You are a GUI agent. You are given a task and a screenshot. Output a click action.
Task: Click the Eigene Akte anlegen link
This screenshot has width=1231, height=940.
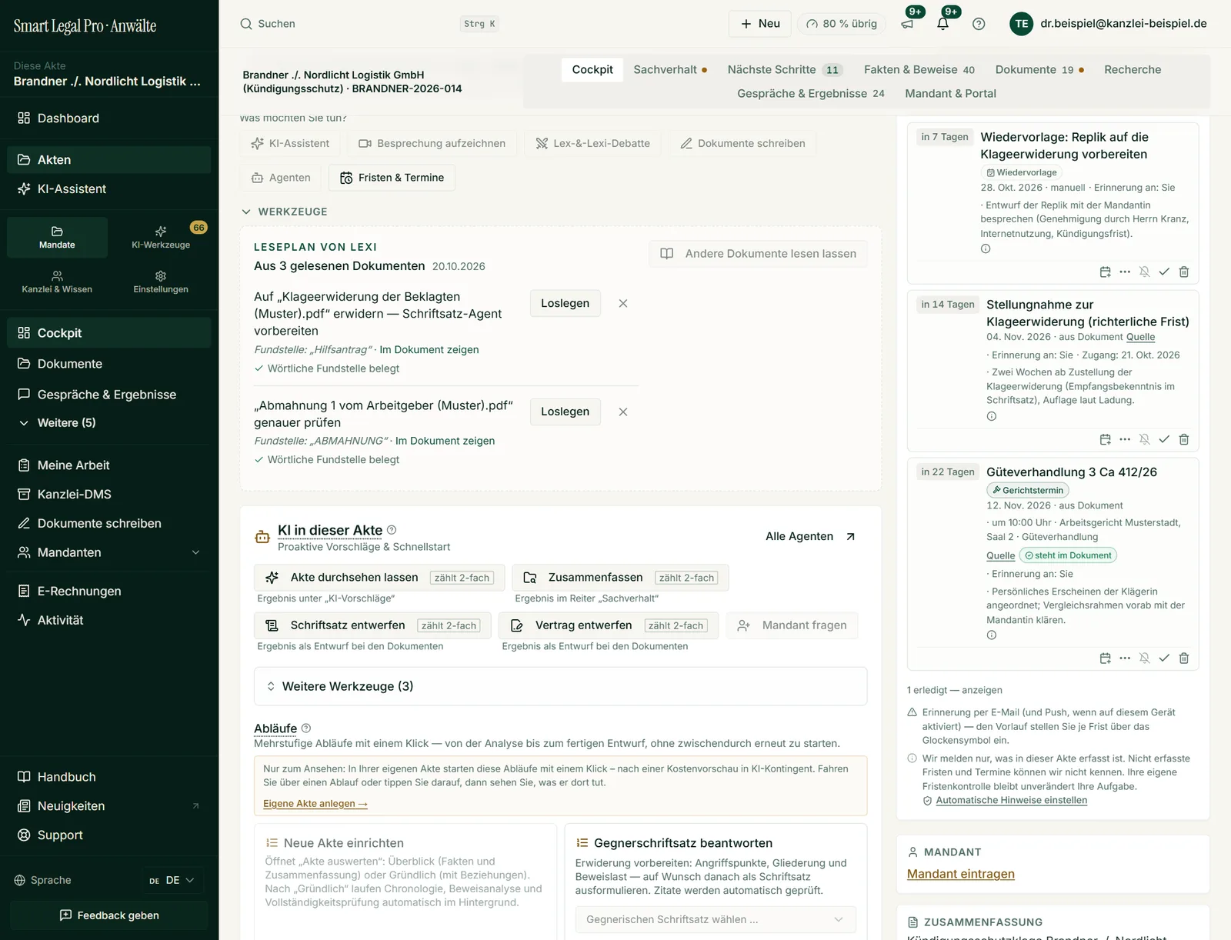click(315, 803)
